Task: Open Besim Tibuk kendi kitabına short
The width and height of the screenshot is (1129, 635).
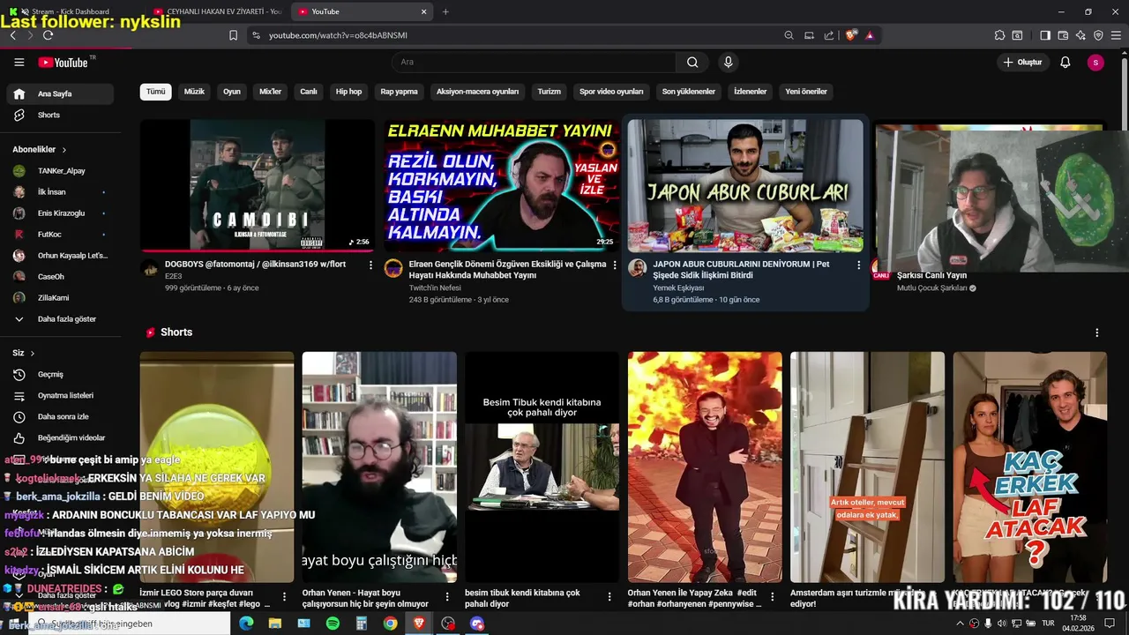Action: pyautogui.click(x=542, y=467)
